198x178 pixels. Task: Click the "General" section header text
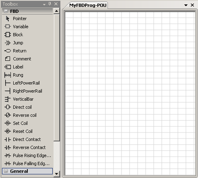pos(19,171)
